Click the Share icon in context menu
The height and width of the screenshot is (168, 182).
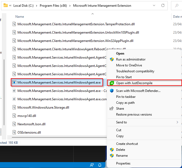(112, 109)
